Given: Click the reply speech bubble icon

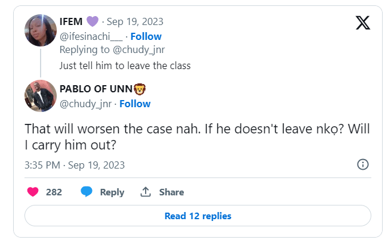Looking at the screenshot, I should coord(87,192).
